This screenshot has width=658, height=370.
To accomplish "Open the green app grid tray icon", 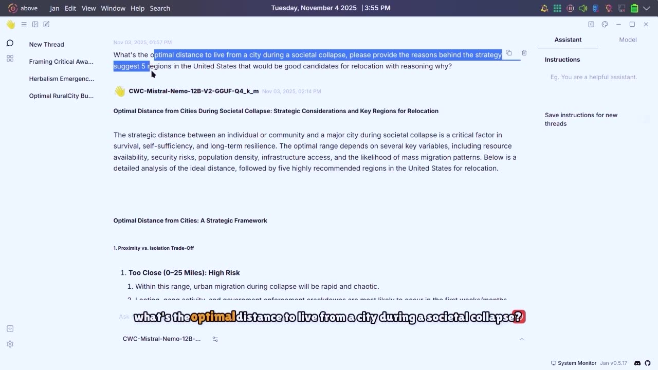I will (x=557, y=8).
